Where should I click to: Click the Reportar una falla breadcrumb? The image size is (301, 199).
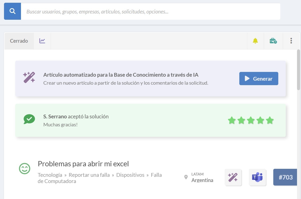click(89, 175)
